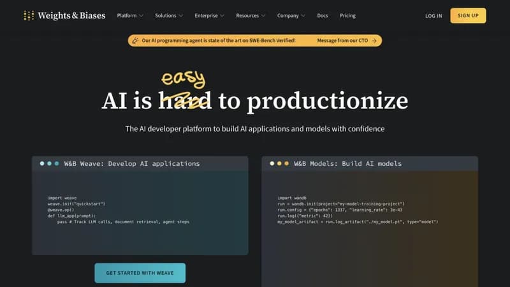The height and width of the screenshot is (287, 510).
Task: Click the party popper icon in banner
Action: coord(135,41)
